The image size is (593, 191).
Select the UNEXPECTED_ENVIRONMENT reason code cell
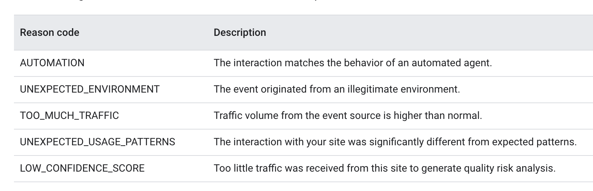pos(90,89)
